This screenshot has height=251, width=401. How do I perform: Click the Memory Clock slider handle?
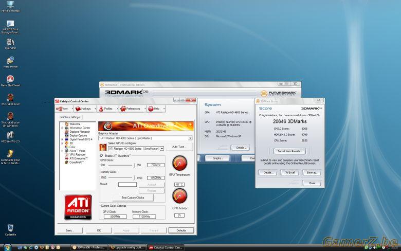coord(134,177)
